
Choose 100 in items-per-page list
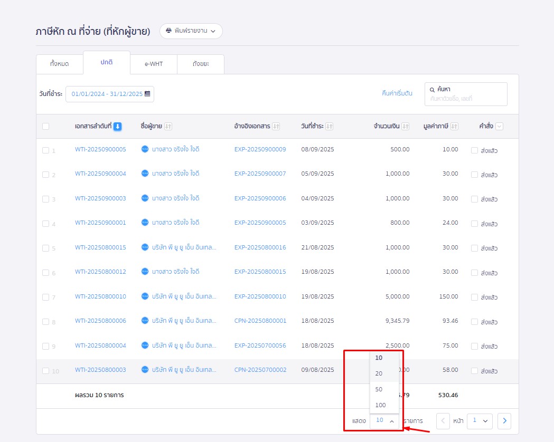(x=384, y=405)
